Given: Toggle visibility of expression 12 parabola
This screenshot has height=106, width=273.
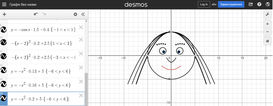Looking at the screenshot, I should (4, 71).
